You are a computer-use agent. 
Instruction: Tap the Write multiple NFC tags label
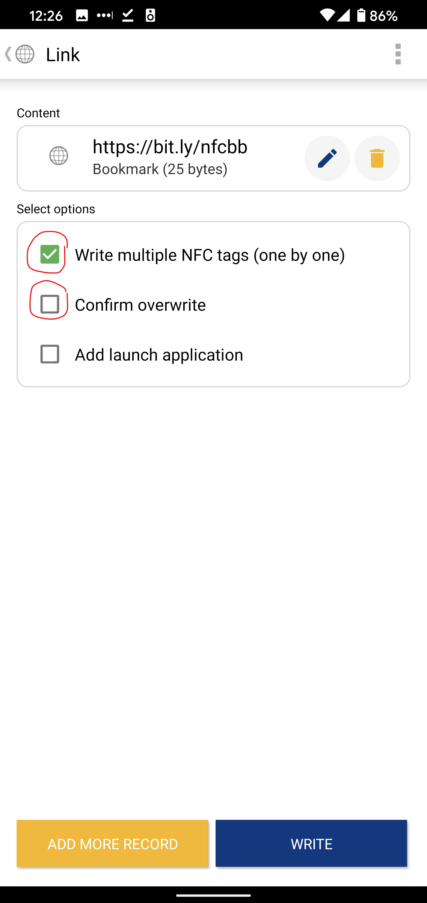click(210, 255)
